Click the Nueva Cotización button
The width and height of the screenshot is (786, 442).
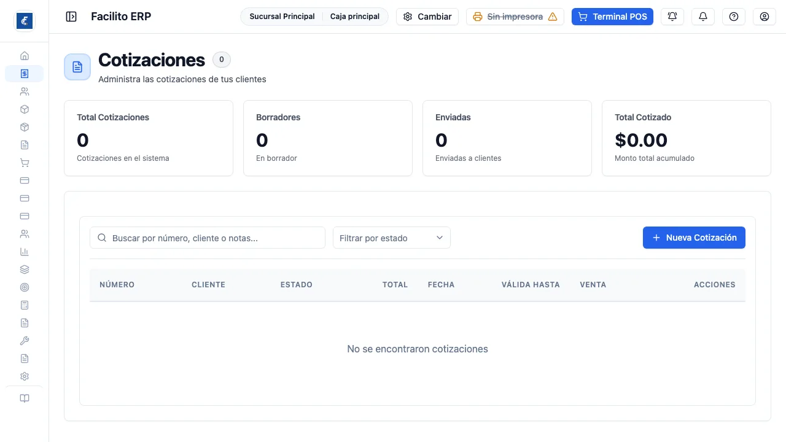click(694, 238)
